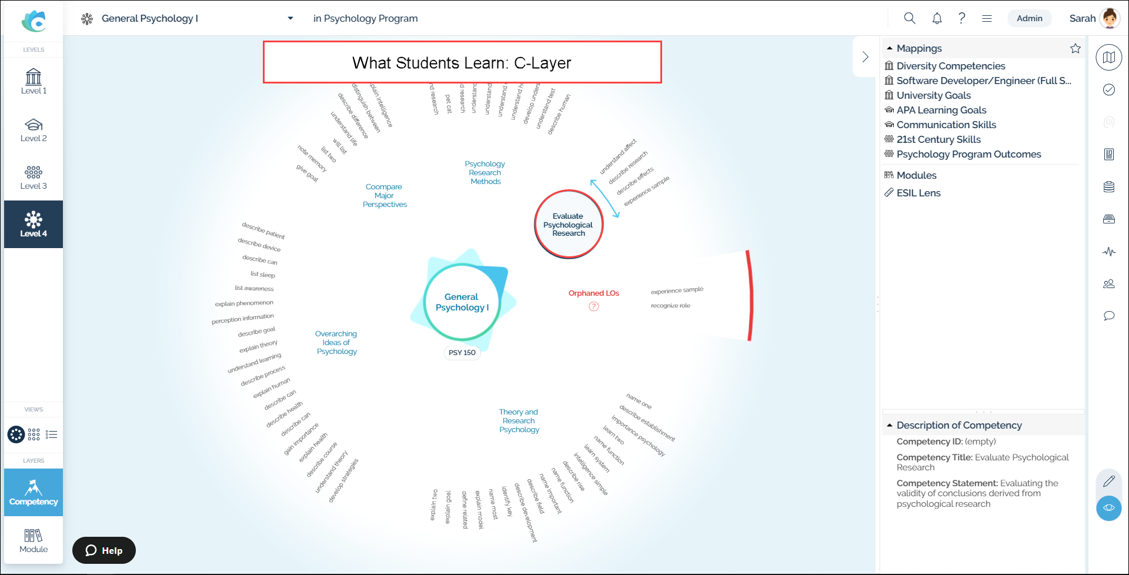Select the Evaluate Psychological Research node
Viewport: 1129px width, 575px height.
coord(569,225)
